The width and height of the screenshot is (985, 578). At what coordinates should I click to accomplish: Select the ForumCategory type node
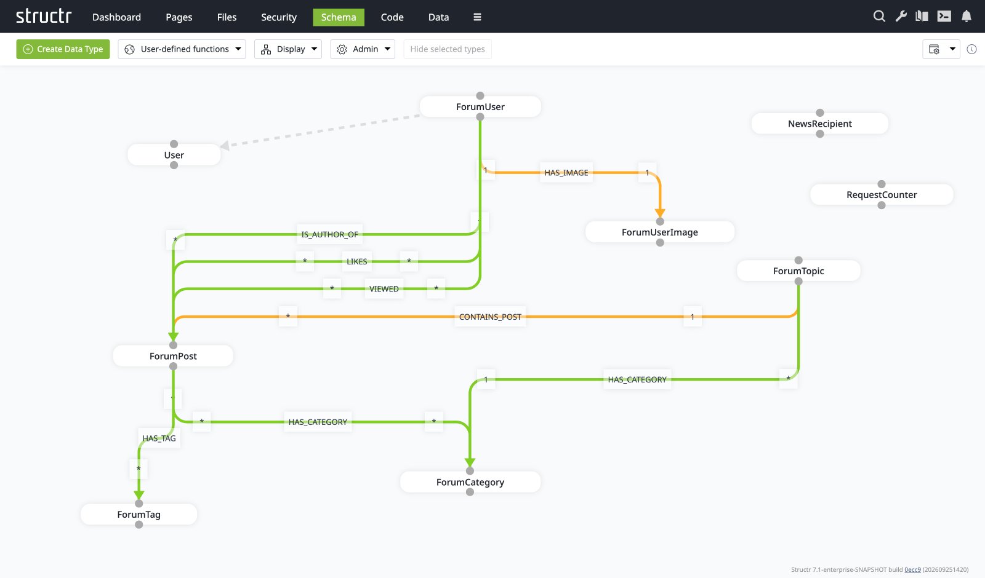click(x=470, y=482)
